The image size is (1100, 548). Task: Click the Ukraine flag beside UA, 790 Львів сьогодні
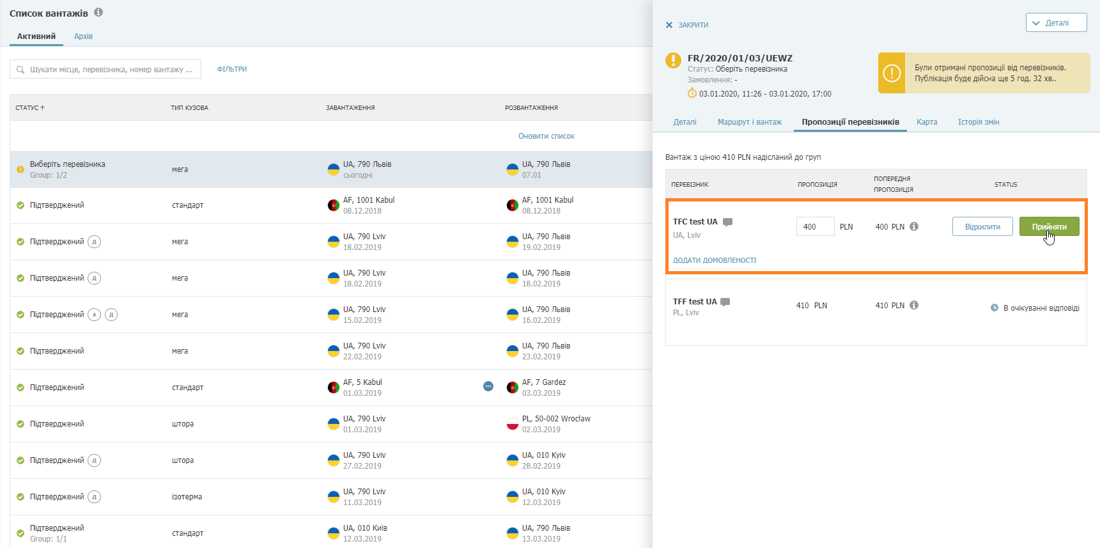click(334, 169)
